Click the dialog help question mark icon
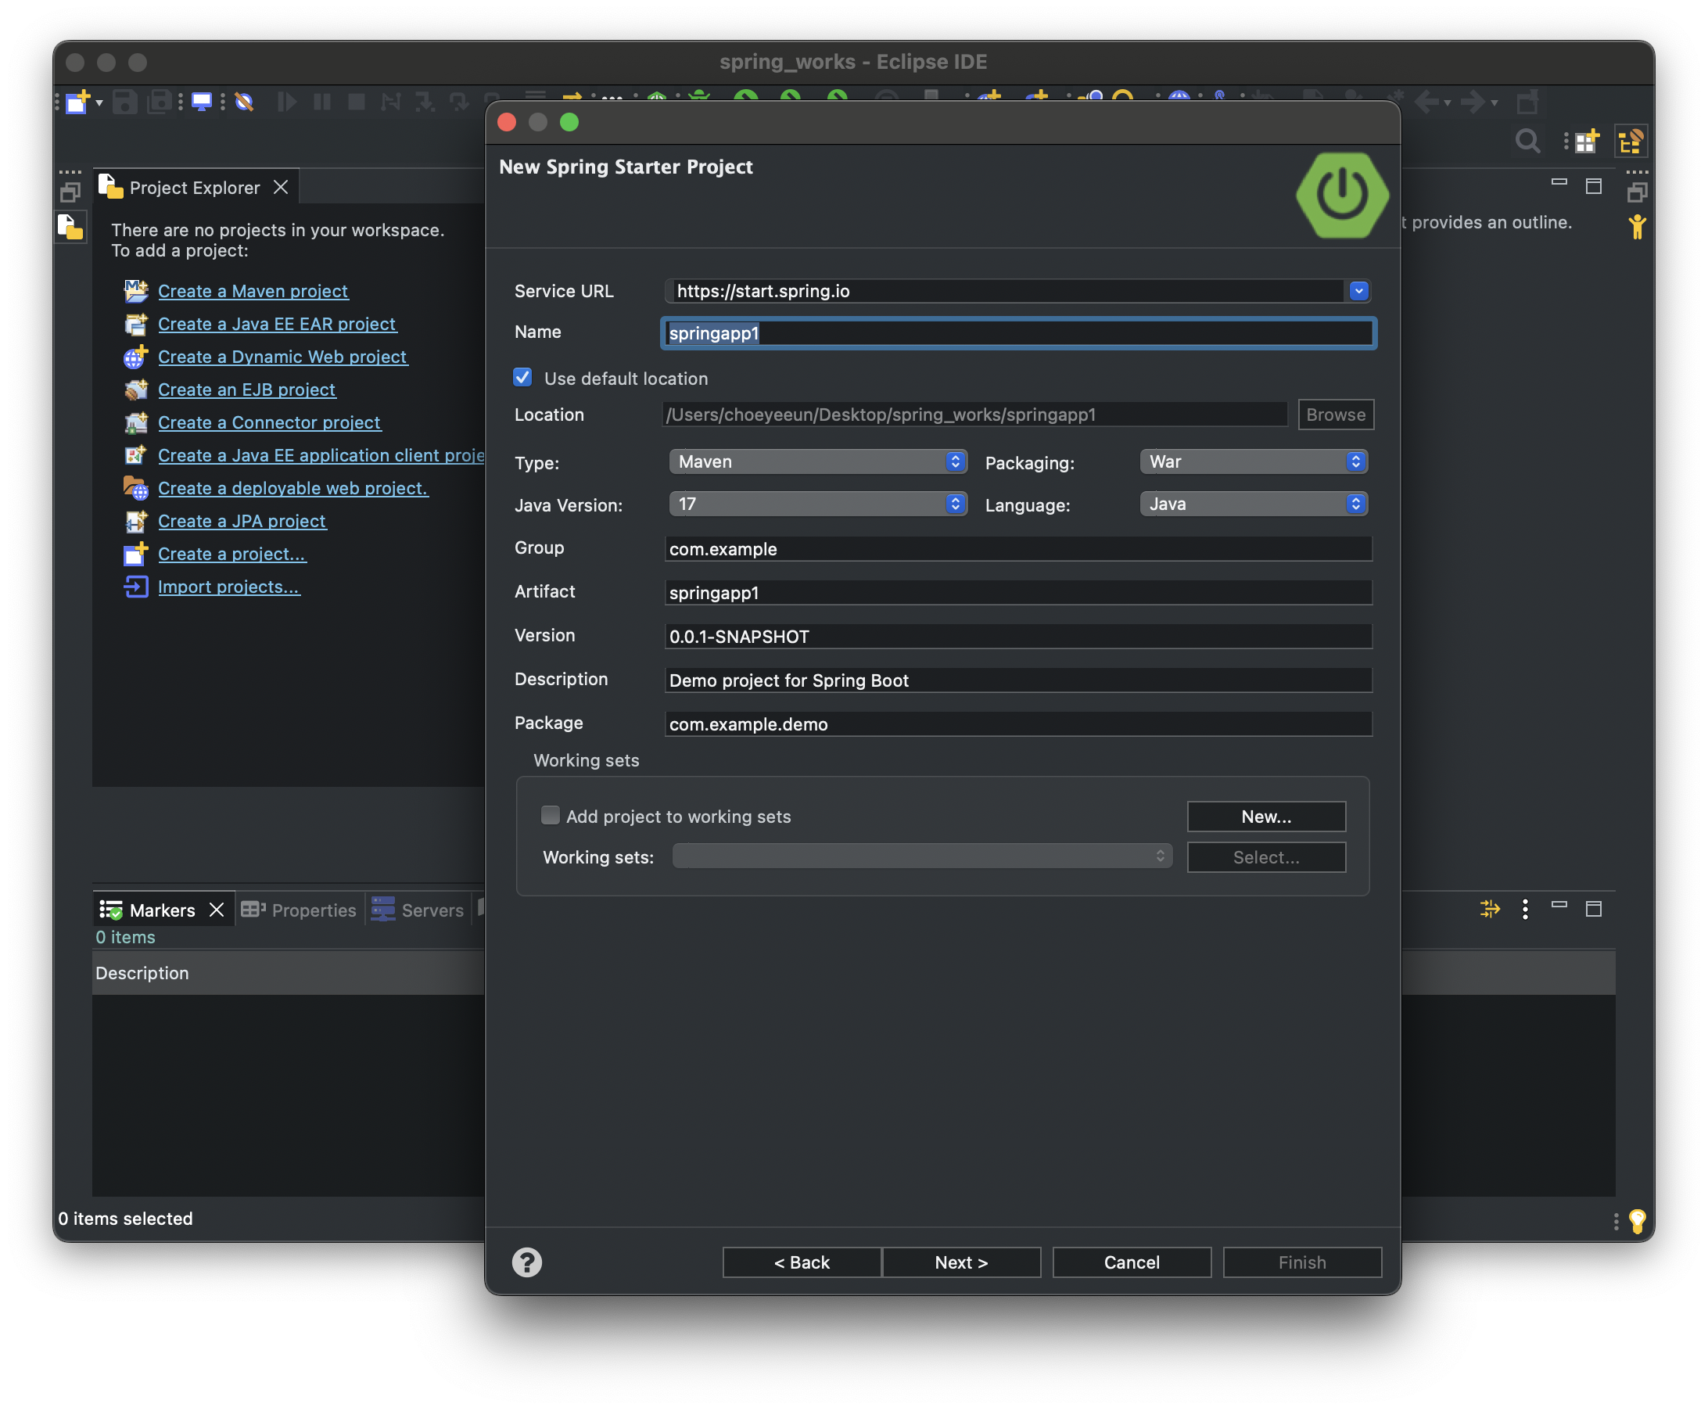 [526, 1262]
